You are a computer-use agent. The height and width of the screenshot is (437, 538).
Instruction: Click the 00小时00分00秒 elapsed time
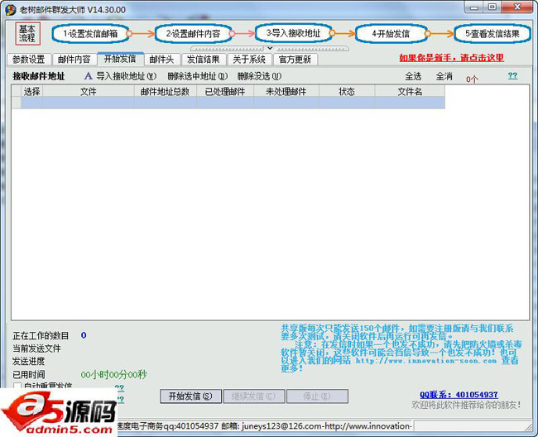pos(113,375)
